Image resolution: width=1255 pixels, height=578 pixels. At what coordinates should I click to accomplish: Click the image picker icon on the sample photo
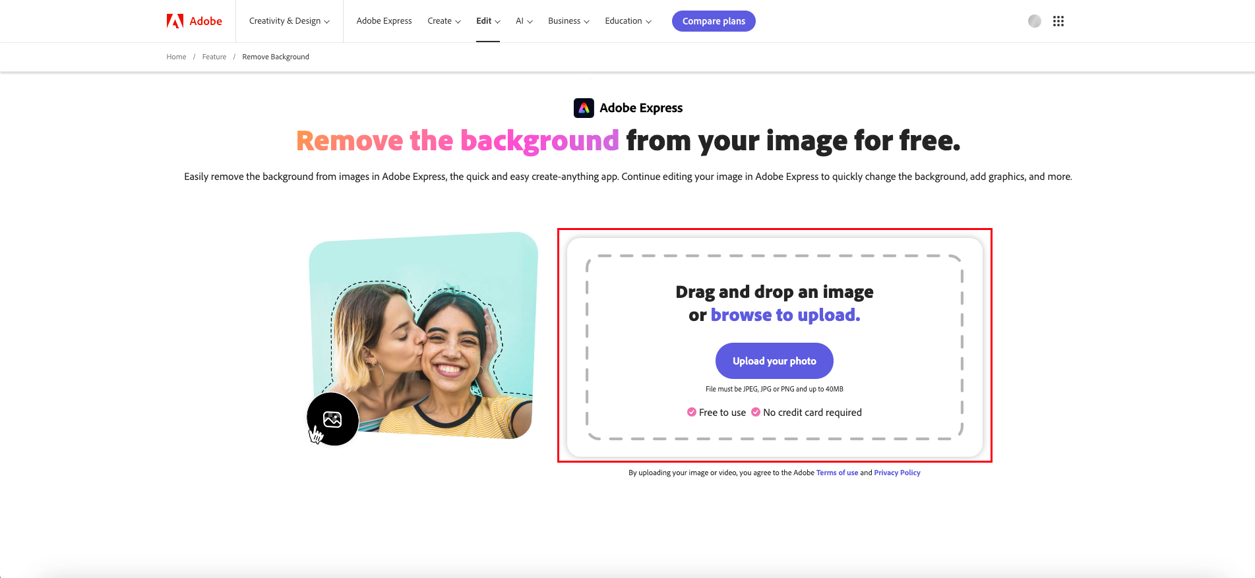pyautogui.click(x=332, y=419)
